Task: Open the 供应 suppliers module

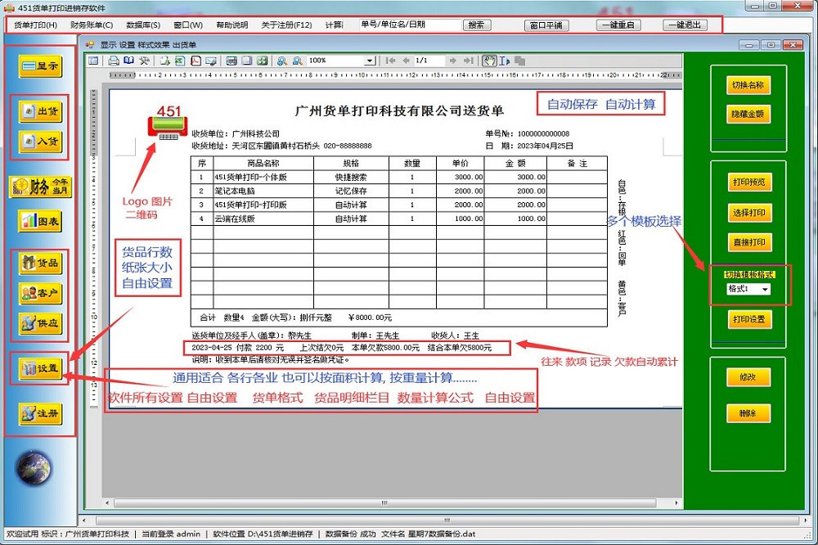Action: pyautogui.click(x=41, y=324)
